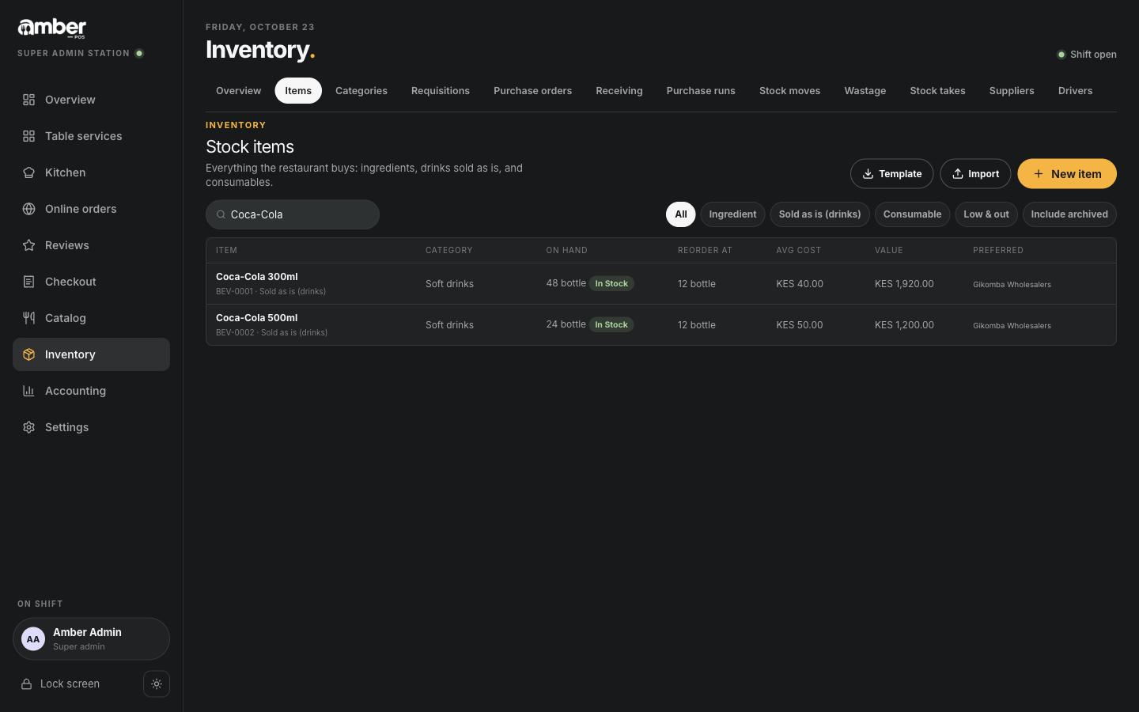The width and height of the screenshot is (1139, 712).
Task: Click the Coca-Cola search field
Action: point(293,214)
